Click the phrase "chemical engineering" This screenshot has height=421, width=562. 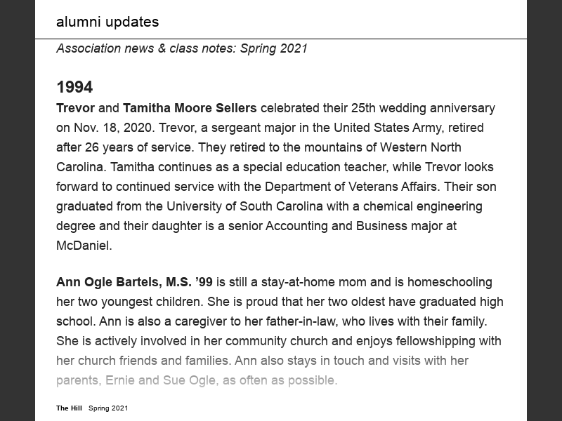click(423, 206)
